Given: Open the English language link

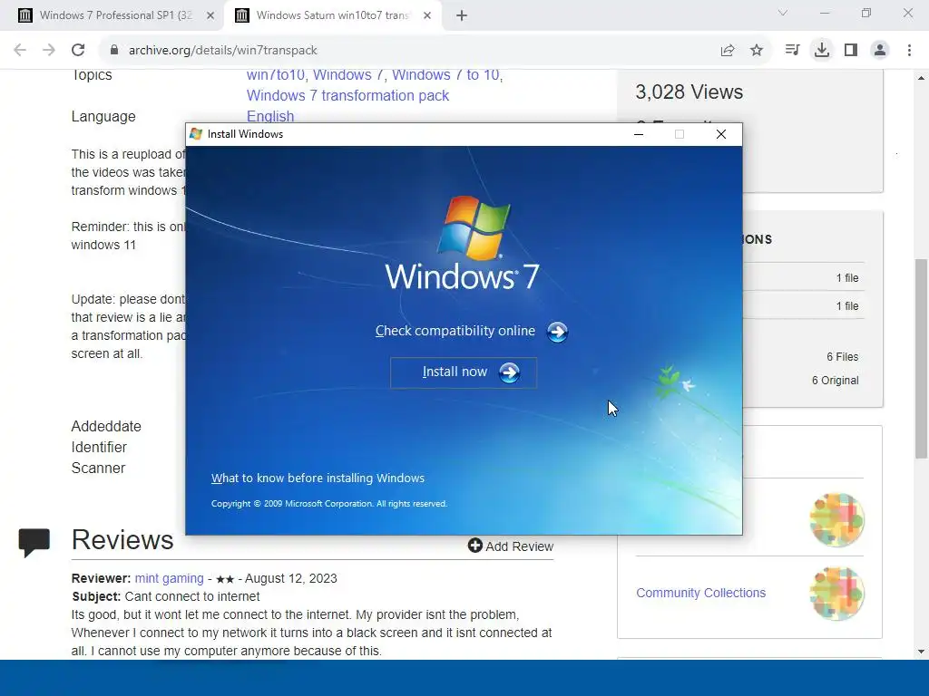Looking at the screenshot, I should [270, 116].
